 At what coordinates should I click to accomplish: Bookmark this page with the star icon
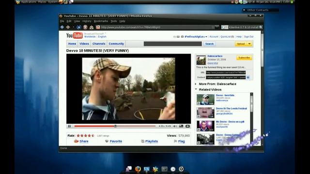click(213, 27)
